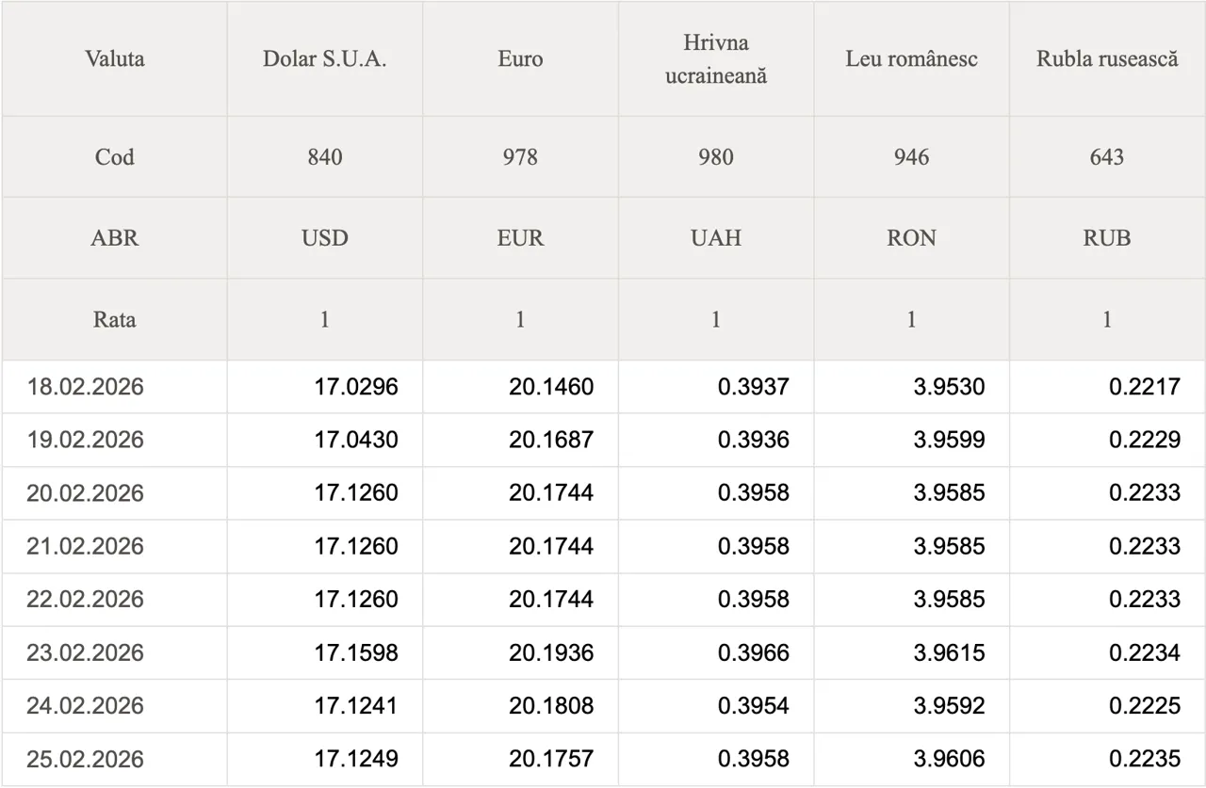Screen dimensions: 1206x788
Task: Select the 18.02.2026 date row
Action: coord(85,387)
